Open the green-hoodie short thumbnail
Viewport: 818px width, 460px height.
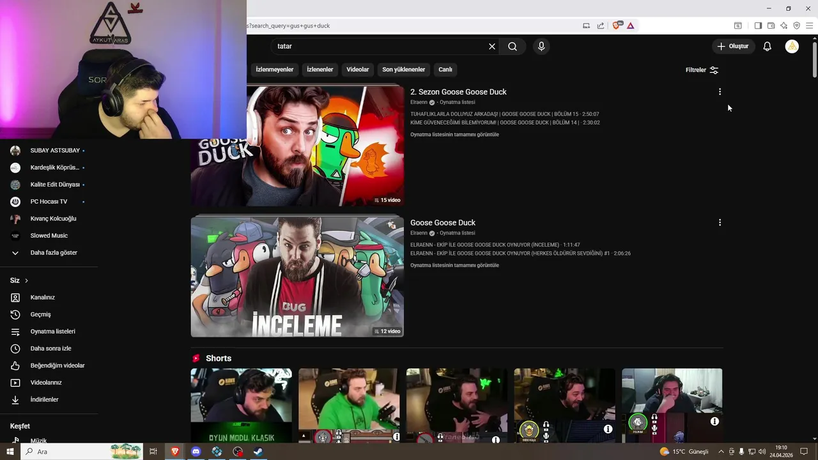[349, 406]
